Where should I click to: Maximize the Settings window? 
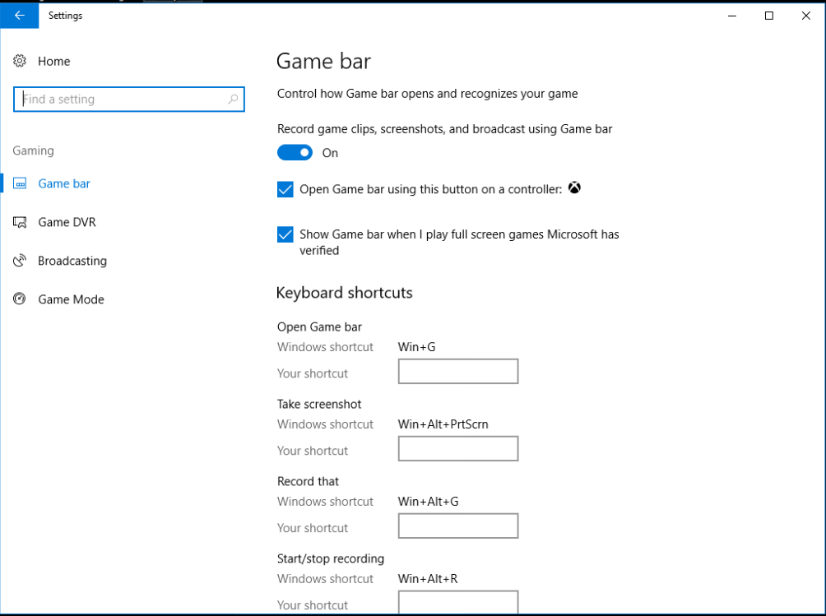[x=769, y=16]
